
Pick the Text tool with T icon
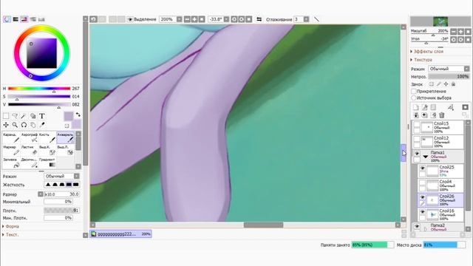42,116
